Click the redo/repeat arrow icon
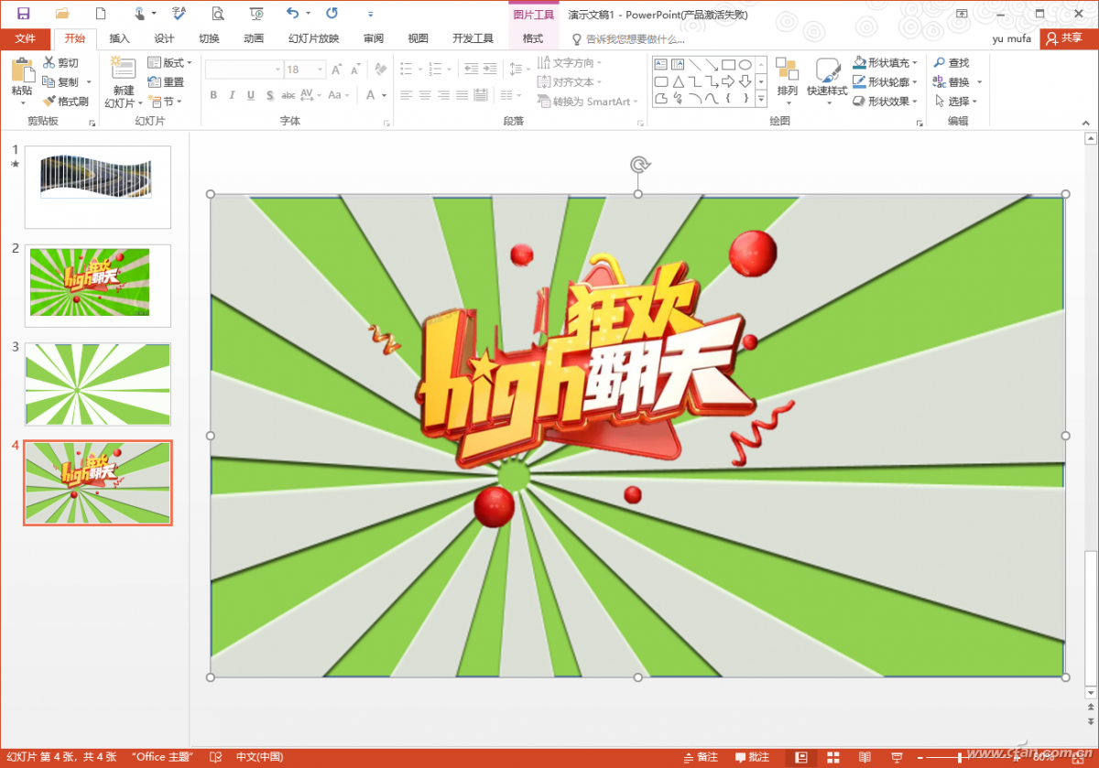This screenshot has height=768, width=1099. [x=332, y=13]
